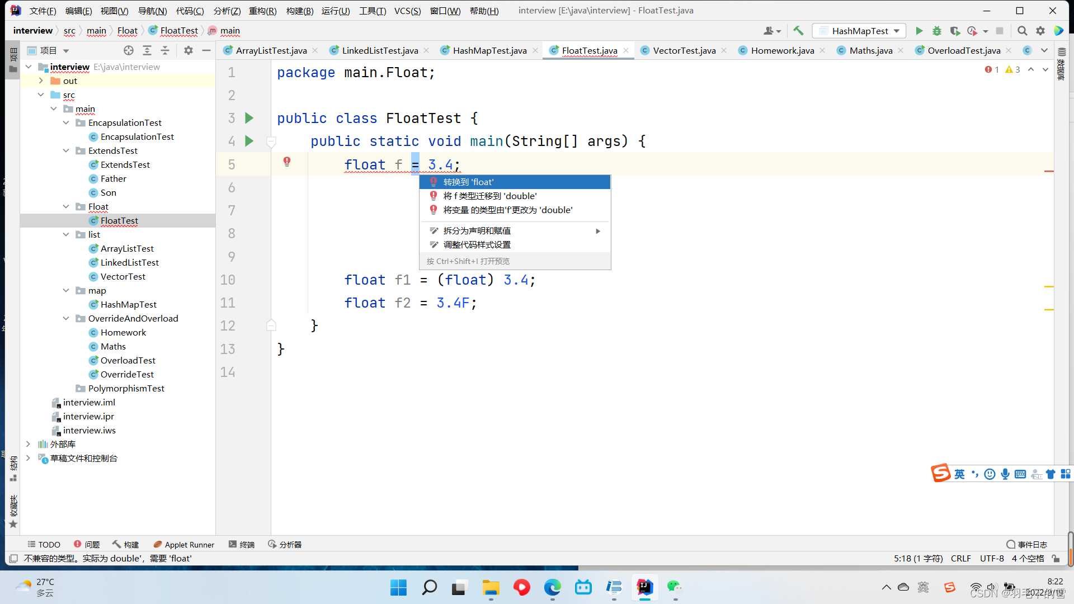Select opened file with crosshair icon

click(128, 50)
